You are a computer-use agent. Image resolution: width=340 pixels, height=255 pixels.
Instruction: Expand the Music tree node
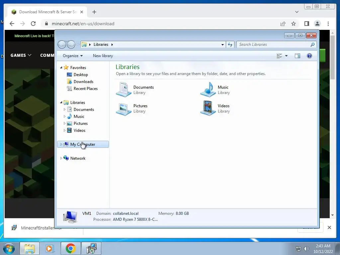point(64,117)
